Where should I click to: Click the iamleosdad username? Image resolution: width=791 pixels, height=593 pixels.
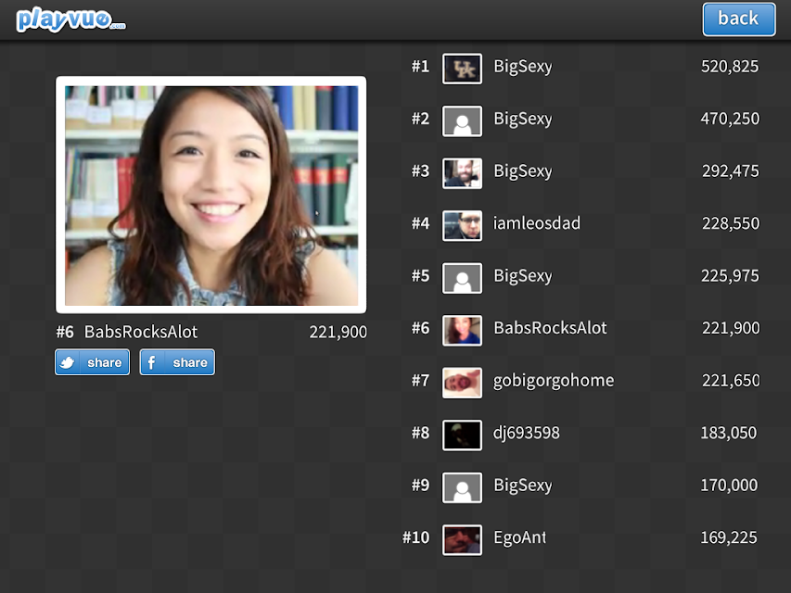[x=537, y=223]
